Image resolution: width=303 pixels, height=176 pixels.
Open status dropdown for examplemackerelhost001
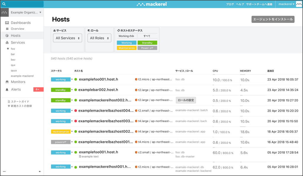(x=72, y=167)
